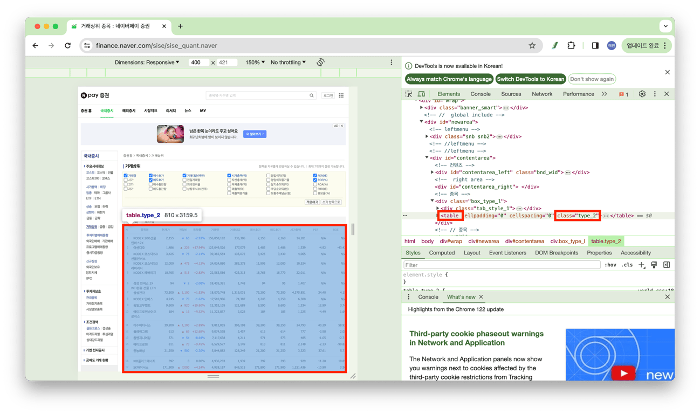Image resolution: width=700 pixels, height=414 pixels.
Task: Open the No throttling dropdown
Action: coord(288,63)
